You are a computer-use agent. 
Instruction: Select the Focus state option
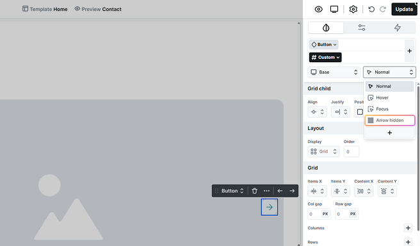[389, 109]
